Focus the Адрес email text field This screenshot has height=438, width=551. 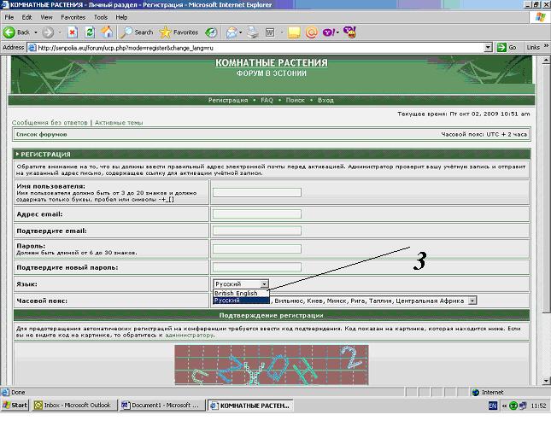click(256, 213)
